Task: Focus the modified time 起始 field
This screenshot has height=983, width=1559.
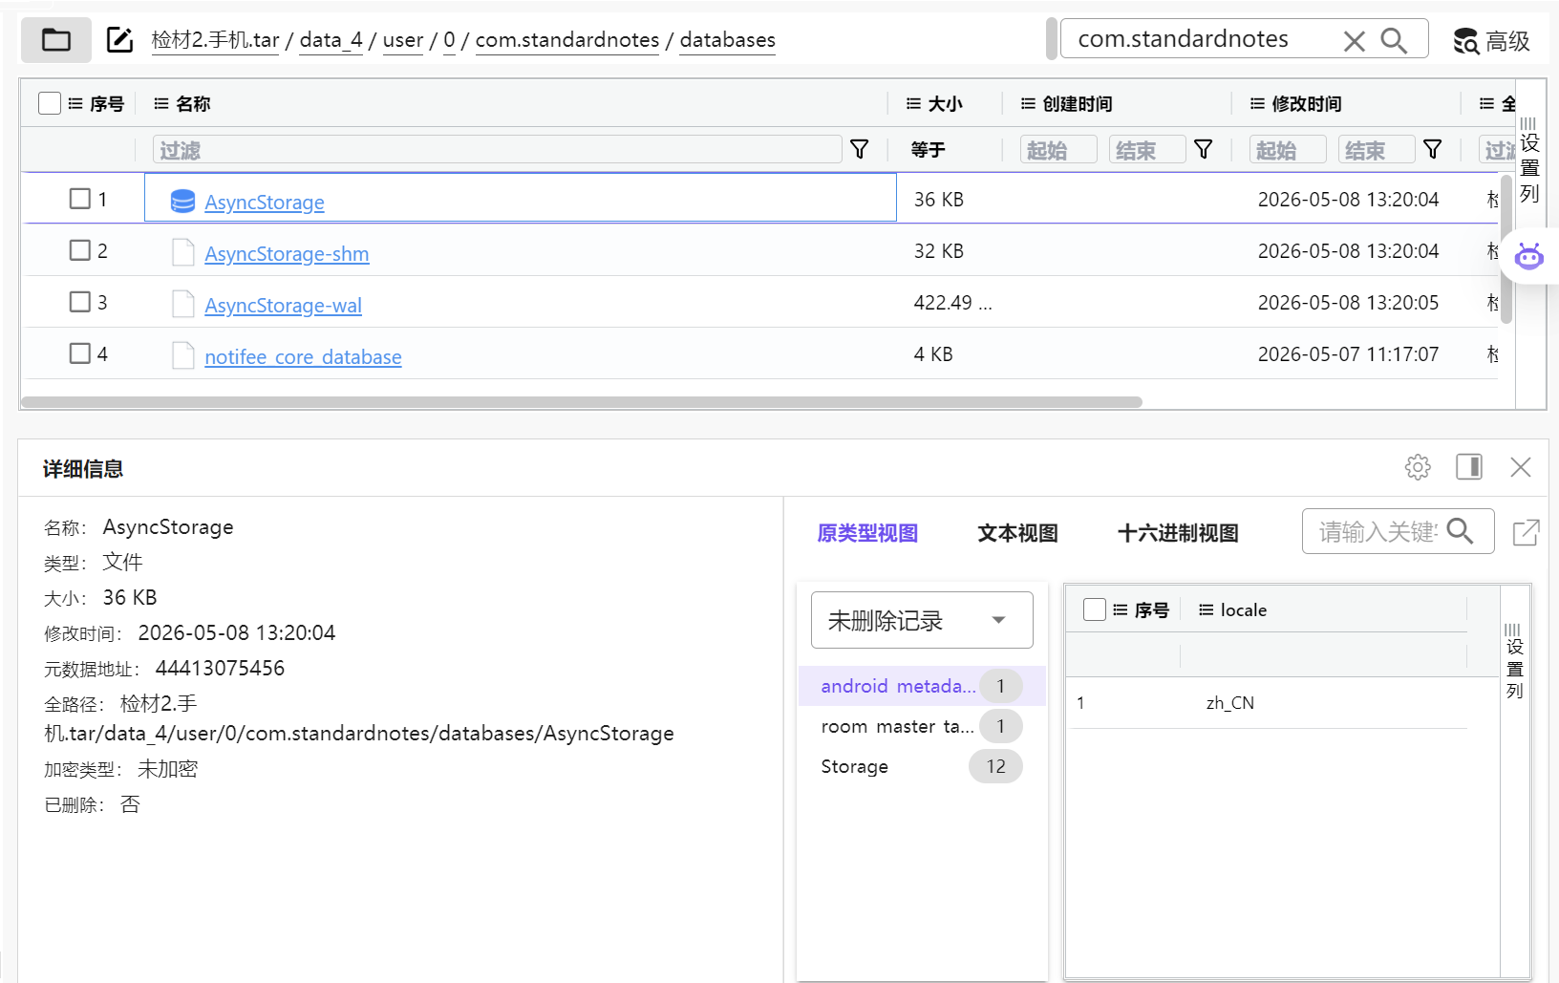Action: click(x=1288, y=150)
